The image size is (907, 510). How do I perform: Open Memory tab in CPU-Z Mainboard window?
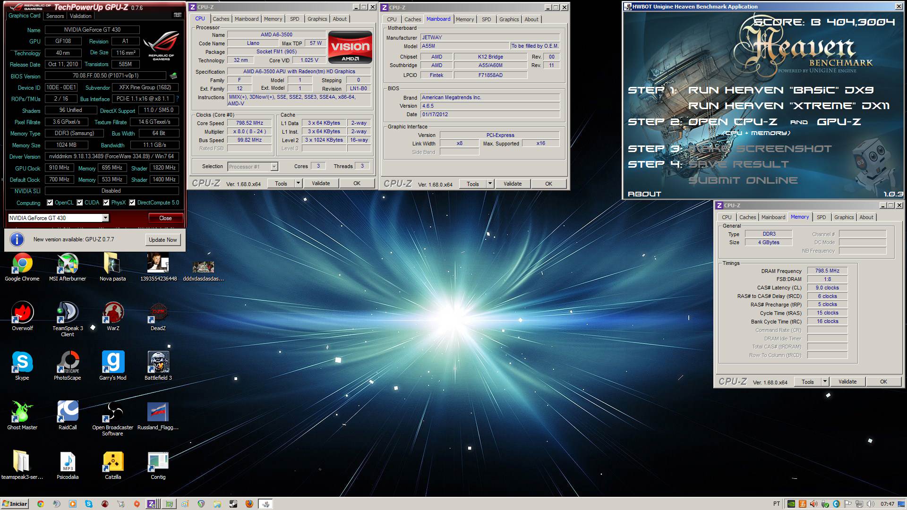465,19
